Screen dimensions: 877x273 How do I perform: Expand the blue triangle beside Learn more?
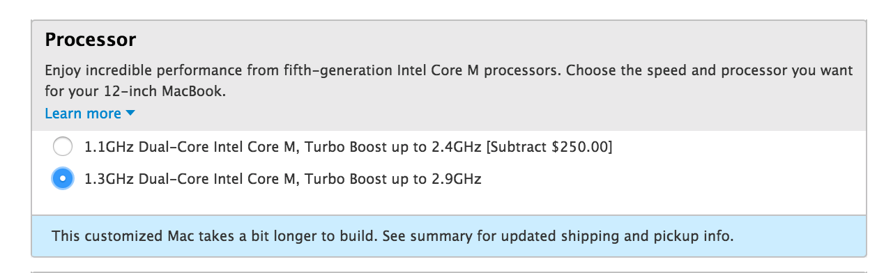click(x=130, y=114)
